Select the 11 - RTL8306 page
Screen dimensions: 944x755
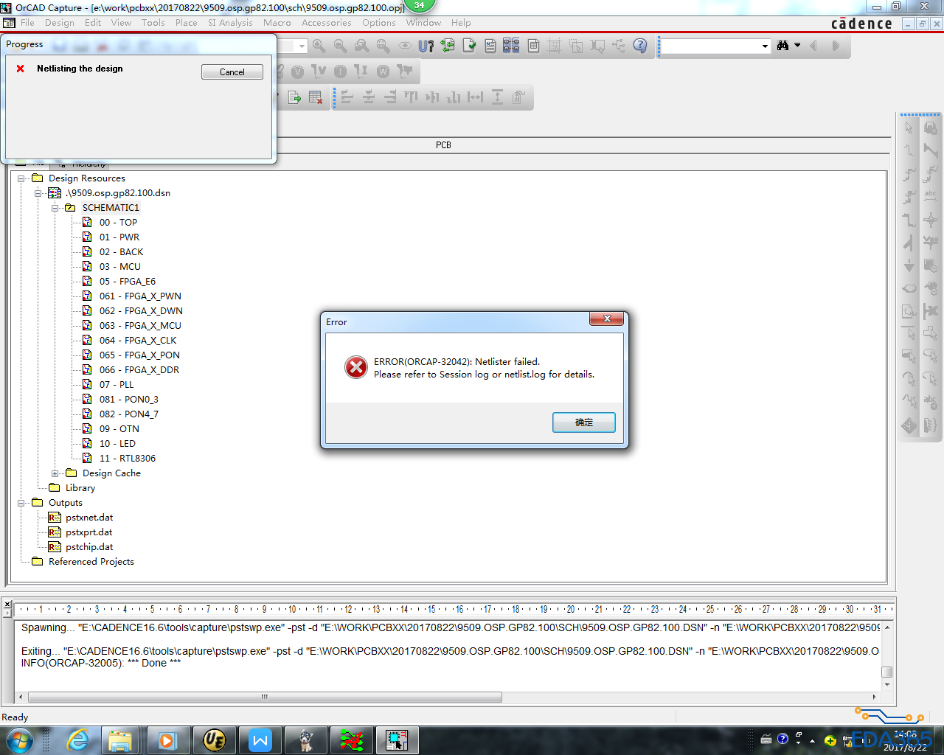[x=128, y=459]
